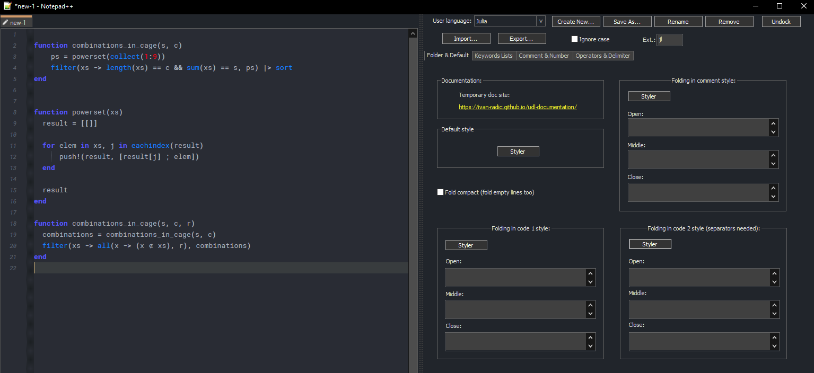Viewport: 814px width, 373px height.
Task: Switch to the Operators & Delimiter tab
Action: coord(603,56)
